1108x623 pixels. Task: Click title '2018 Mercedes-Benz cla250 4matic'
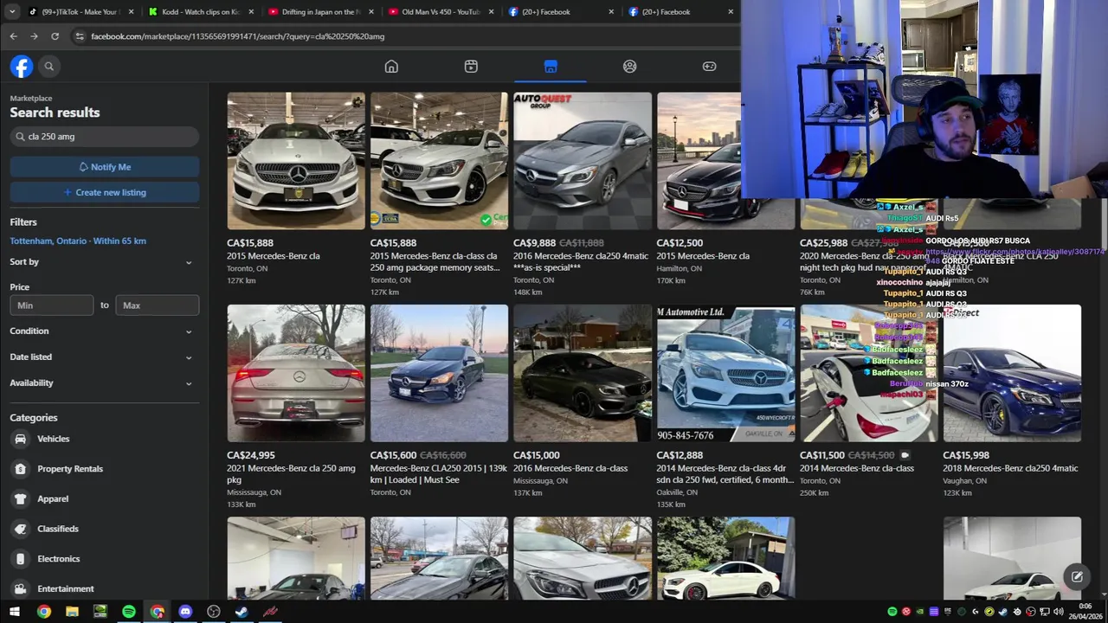coord(1010,468)
